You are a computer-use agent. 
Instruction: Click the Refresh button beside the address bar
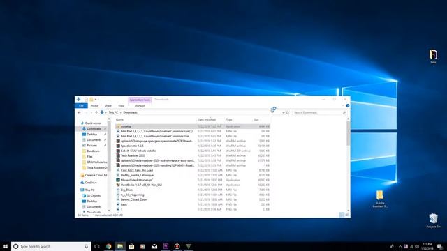287,112
